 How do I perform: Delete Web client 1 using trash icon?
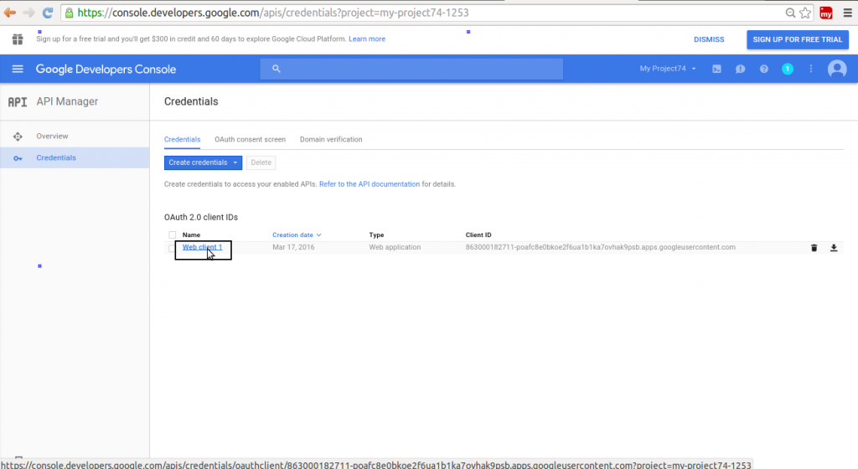point(814,248)
